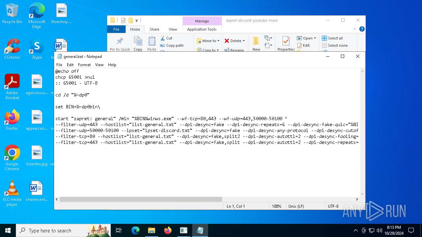
Task: Click the taskbar search box
Action: tap(63, 230)
